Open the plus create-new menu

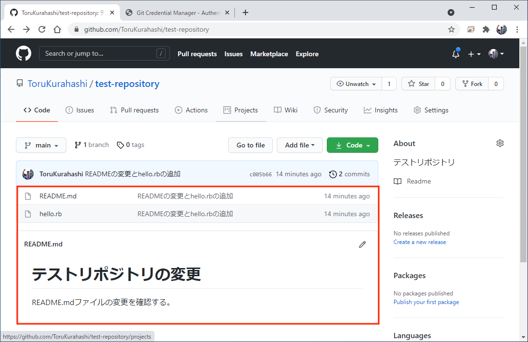tap(474, 54)
